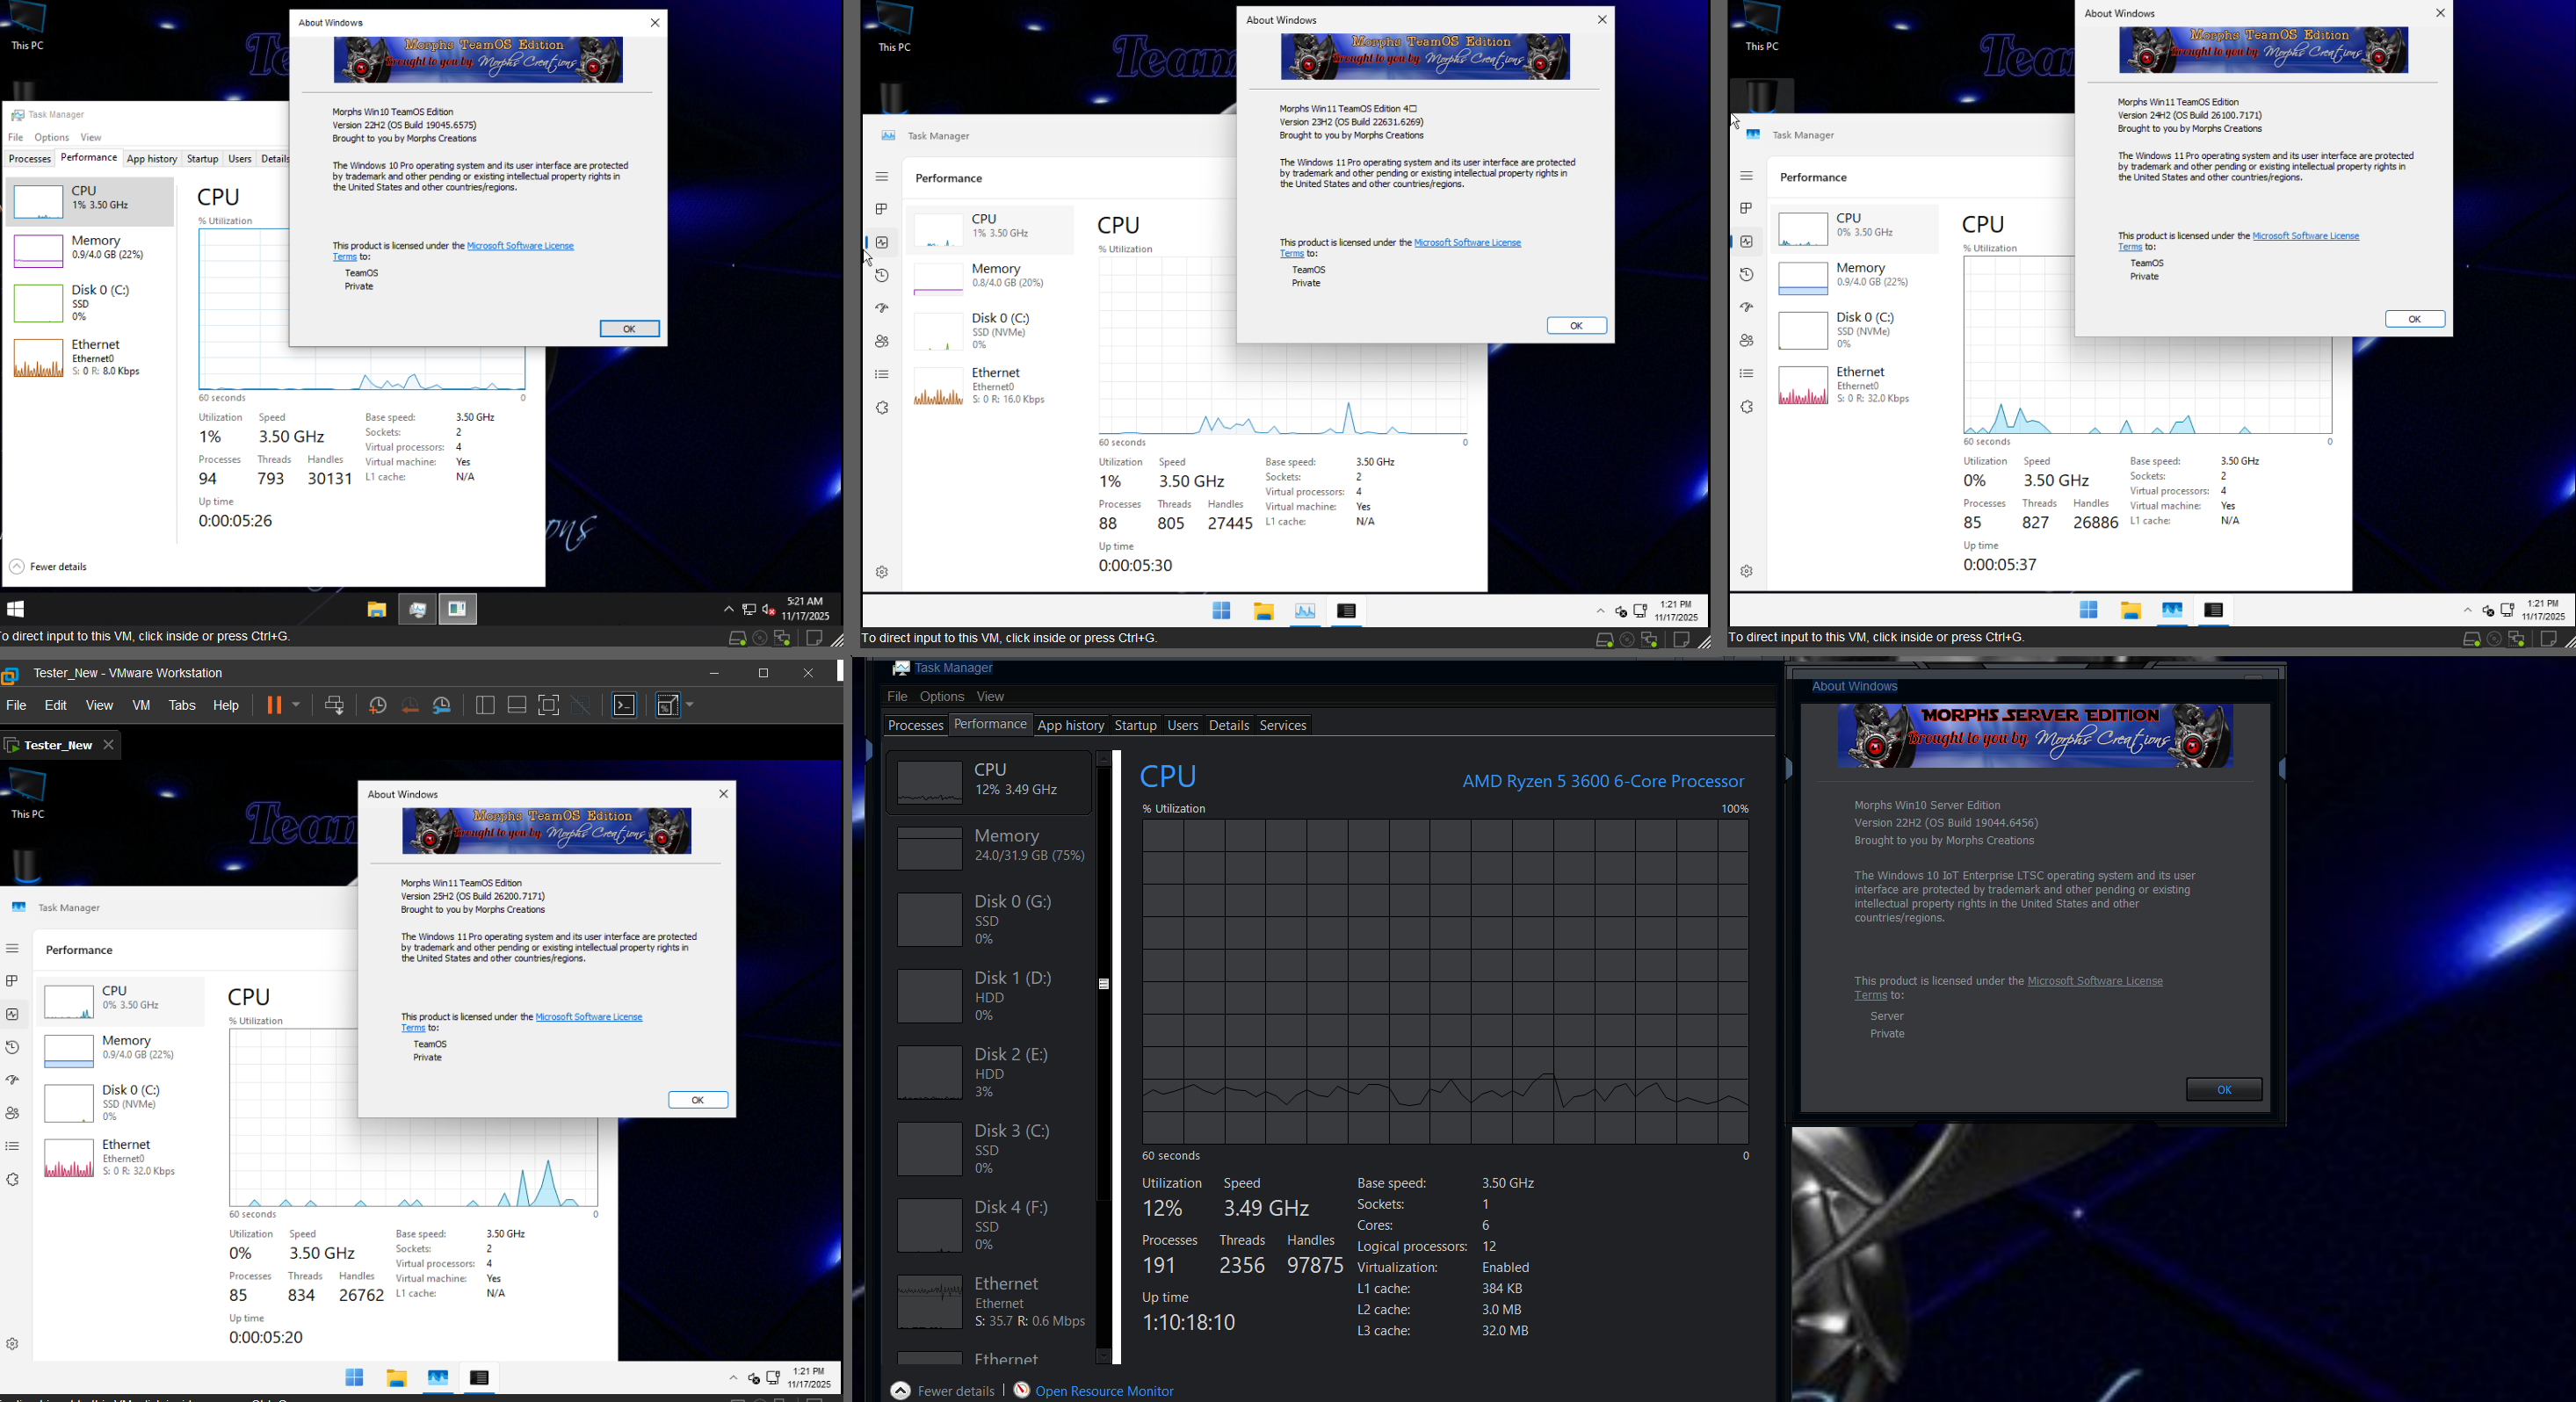This screenshot has width=2576, height=1402.
Task: Take a snapshot of this VM
Action: click(378, 705)
